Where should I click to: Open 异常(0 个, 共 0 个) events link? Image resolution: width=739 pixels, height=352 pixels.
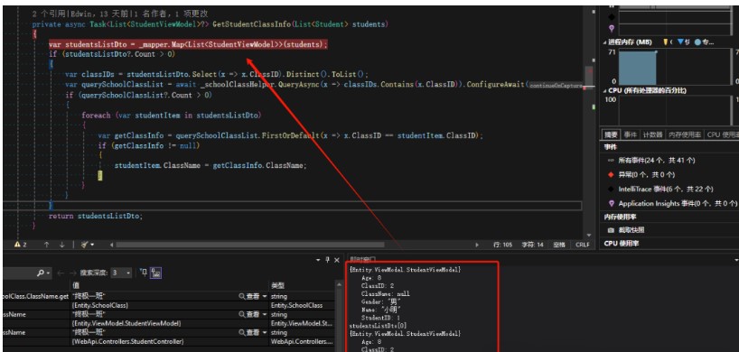pos(646,174)
